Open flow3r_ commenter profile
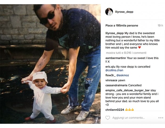Viewport: 165px width, 128px height. coord(110,75)
